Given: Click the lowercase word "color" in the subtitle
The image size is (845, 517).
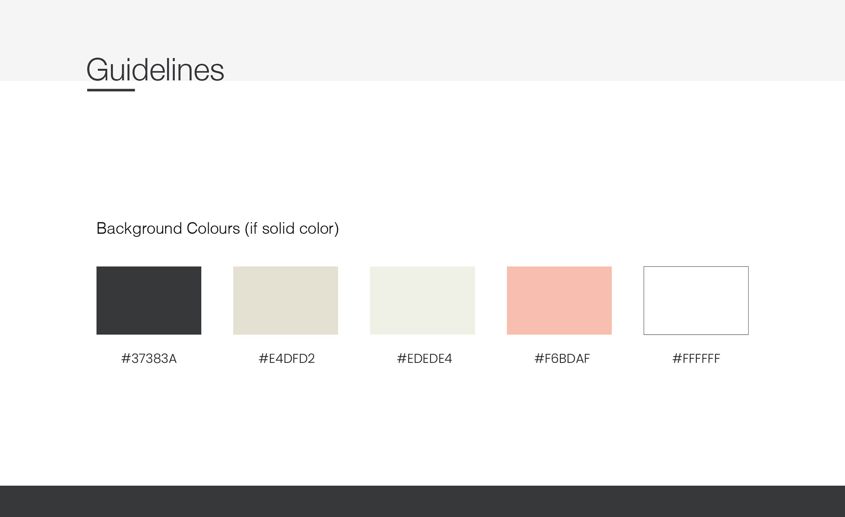Looking at the screenshot, I should [x=317, y=229].
